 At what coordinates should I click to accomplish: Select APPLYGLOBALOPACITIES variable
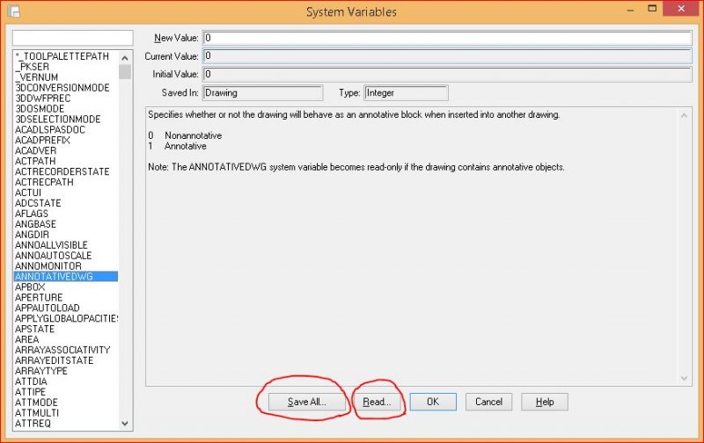point(67,318)
